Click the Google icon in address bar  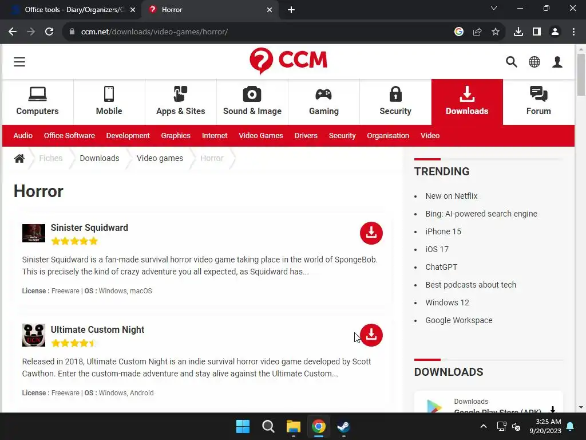coord(459,32)
